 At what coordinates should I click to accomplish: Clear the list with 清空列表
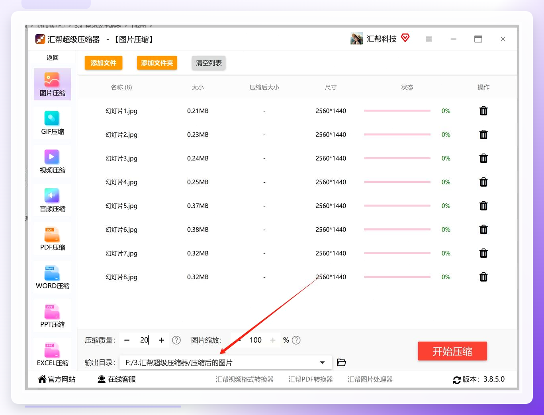[x=209, y=63]
